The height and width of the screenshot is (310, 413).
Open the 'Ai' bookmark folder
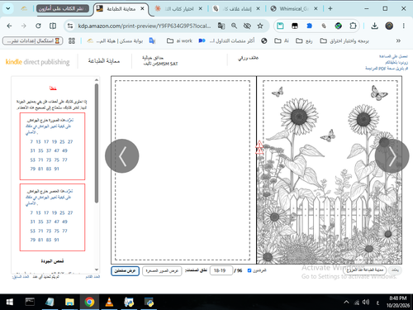pos(282,41)
